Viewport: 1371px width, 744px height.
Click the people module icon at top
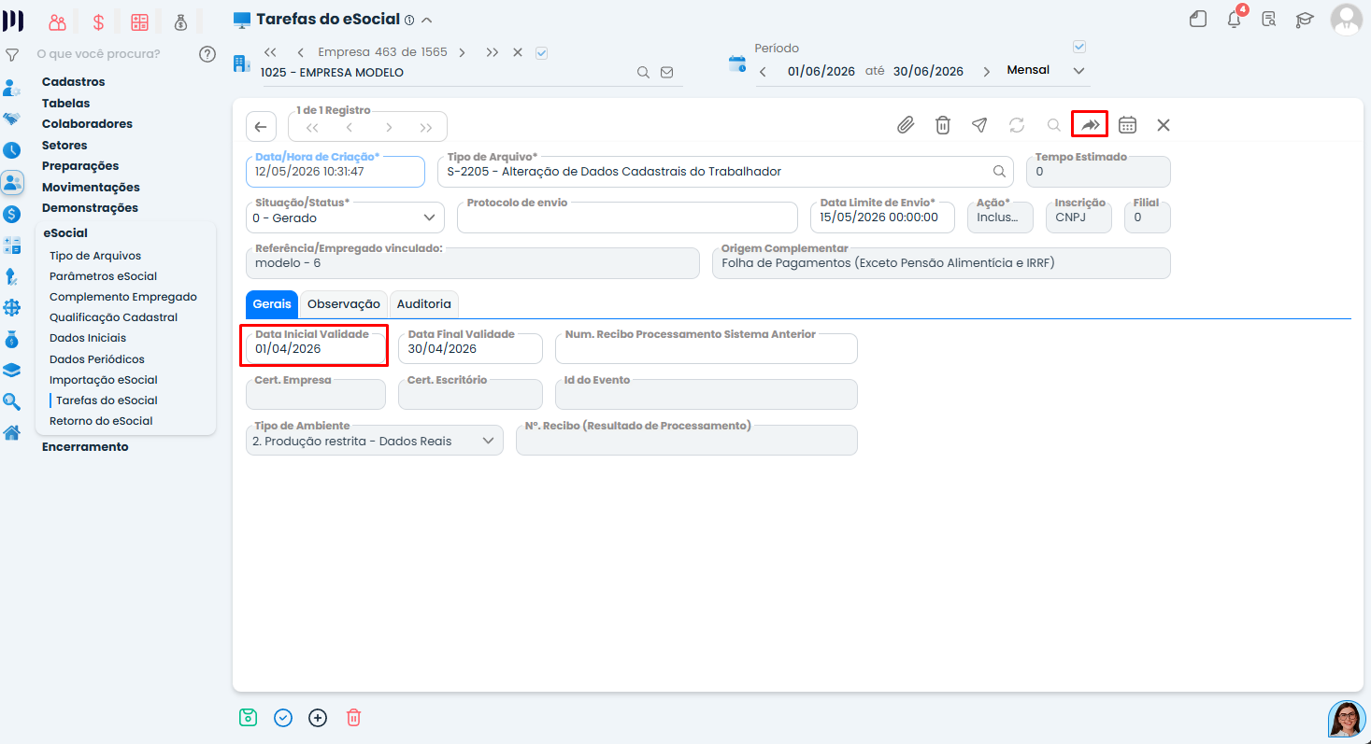click(x=58, y=22)
